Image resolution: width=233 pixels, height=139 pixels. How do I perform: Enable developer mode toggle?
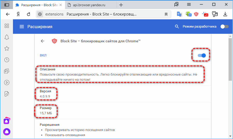tap(224, 27)
